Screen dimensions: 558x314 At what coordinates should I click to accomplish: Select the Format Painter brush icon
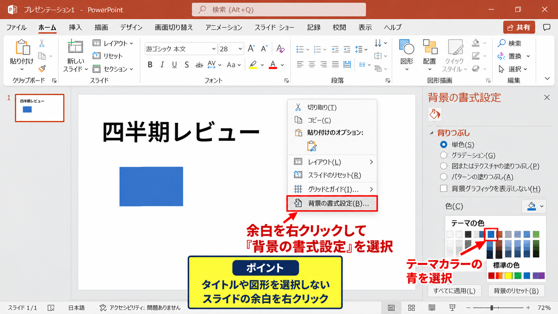42,69
